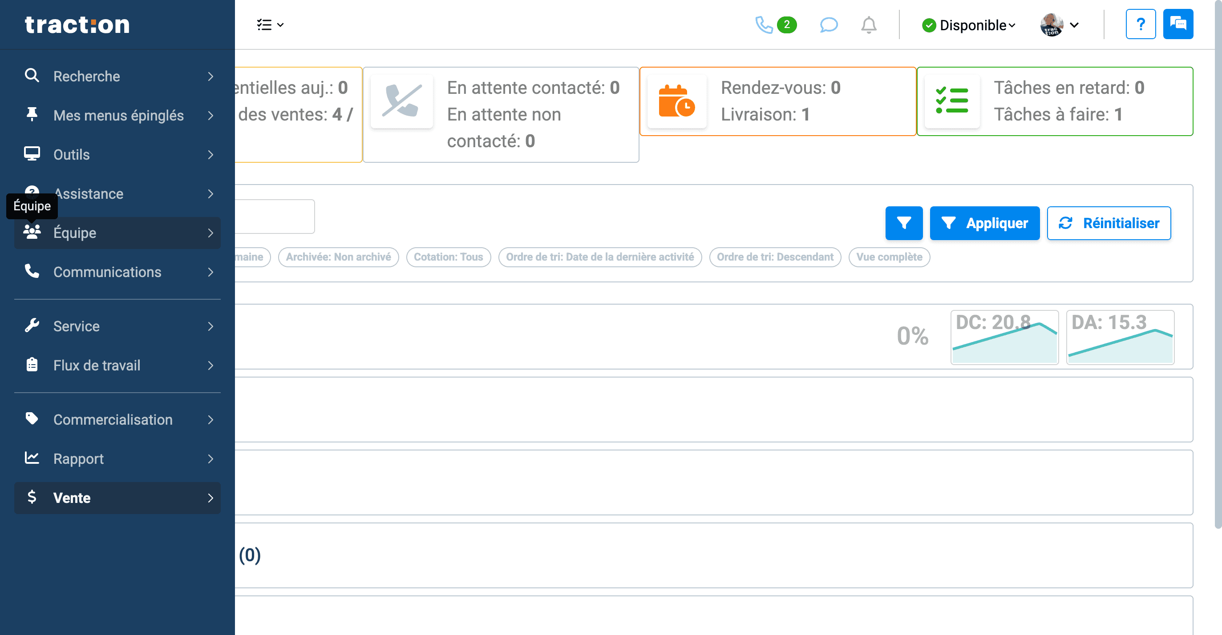This screenshot has width=1222, height=635.
Task: Open the user avatar dropdown
Action: click(x=1060, y=24)
